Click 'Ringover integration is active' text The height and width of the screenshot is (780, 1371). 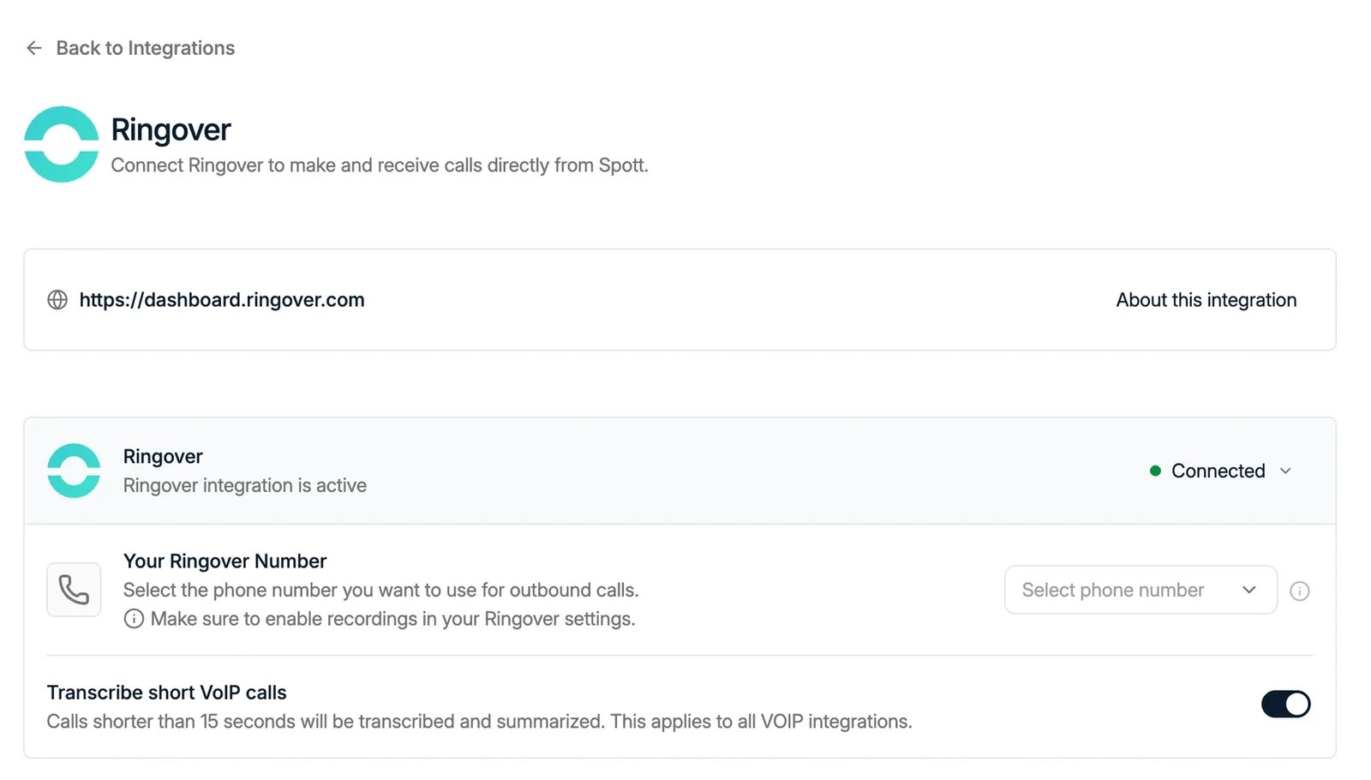tap(245, 485)
